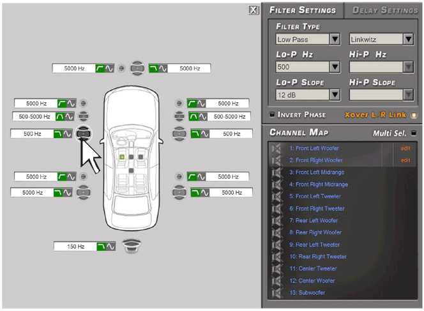Click the rear right woofer low-pass filter icon
This screenshot has height=311, width=424.
pyautogui.click(x=195, y=193)
